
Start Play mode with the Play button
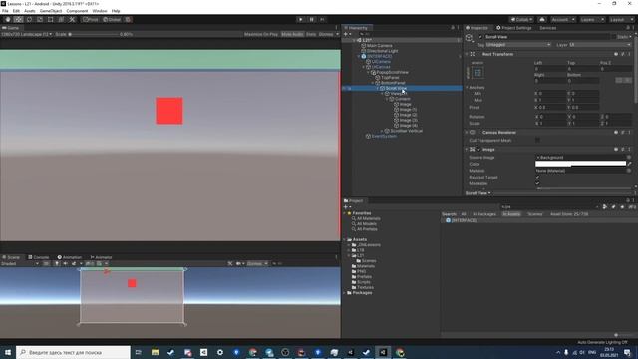coord(301,20)
